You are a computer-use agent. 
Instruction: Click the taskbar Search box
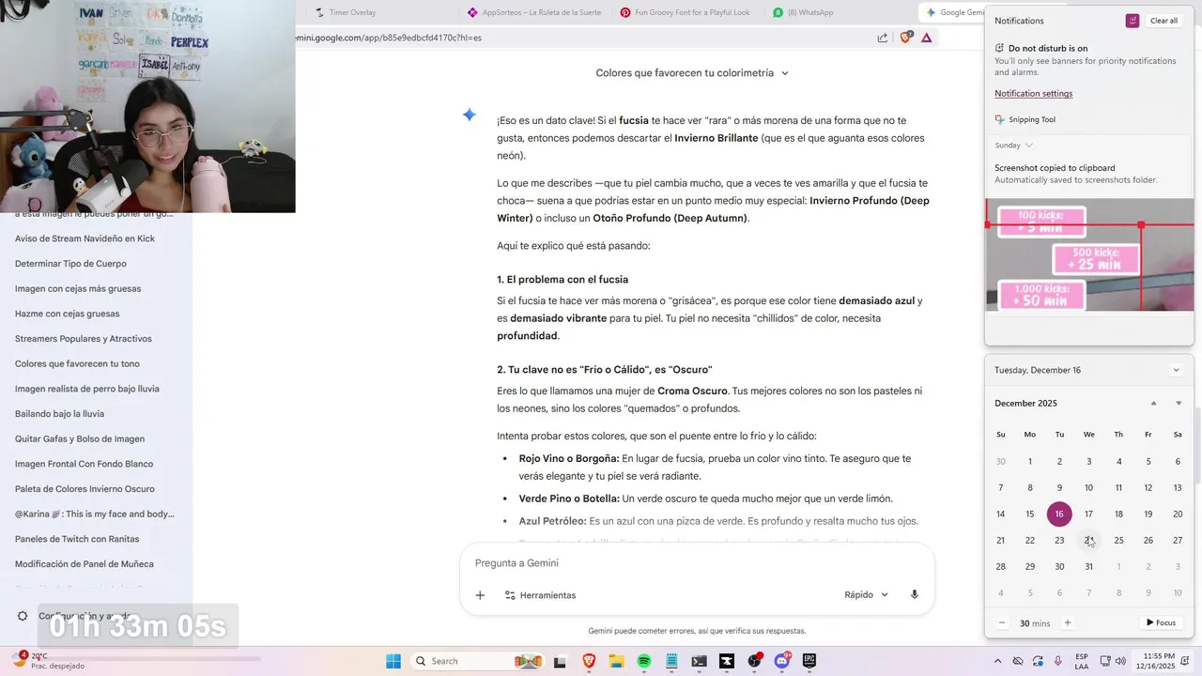pyautogui.click(x=479, y=661)
